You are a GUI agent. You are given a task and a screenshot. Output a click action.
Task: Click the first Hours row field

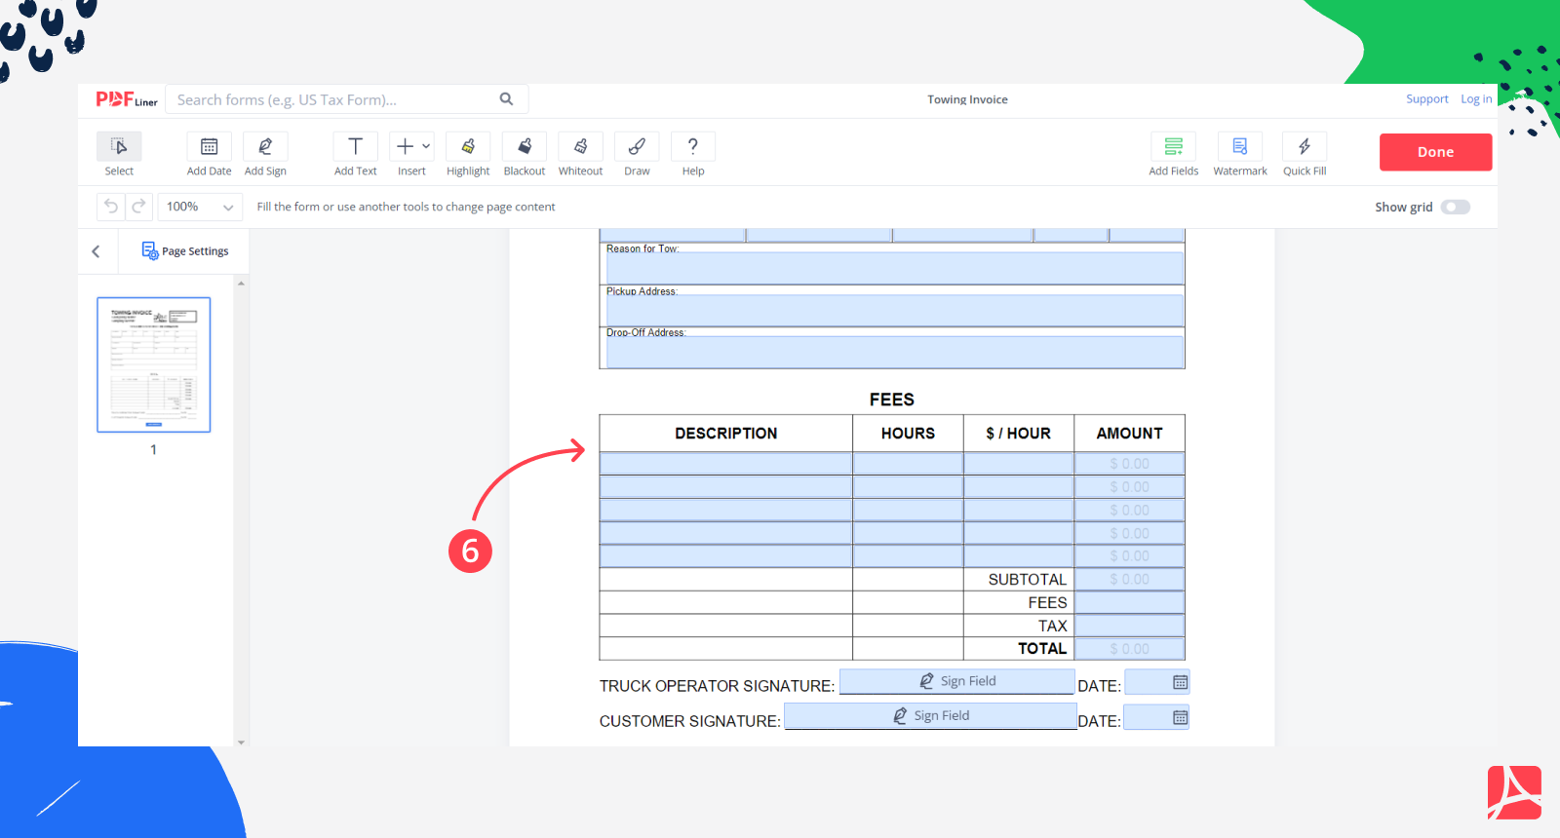(x=908, y=464)
